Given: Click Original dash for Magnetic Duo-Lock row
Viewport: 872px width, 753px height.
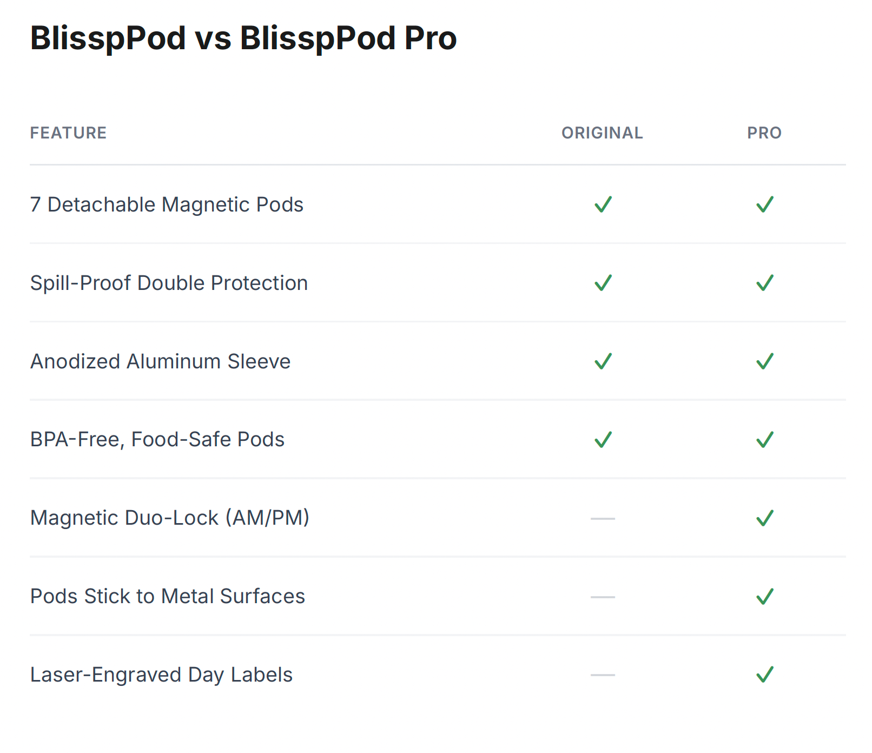Looking at the screenshot, I should 603,519.
